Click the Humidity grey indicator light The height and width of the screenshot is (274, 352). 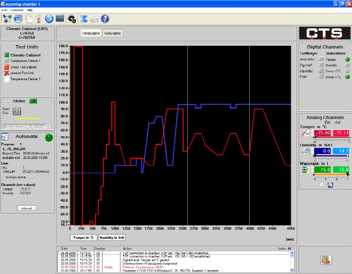[347, 65]
